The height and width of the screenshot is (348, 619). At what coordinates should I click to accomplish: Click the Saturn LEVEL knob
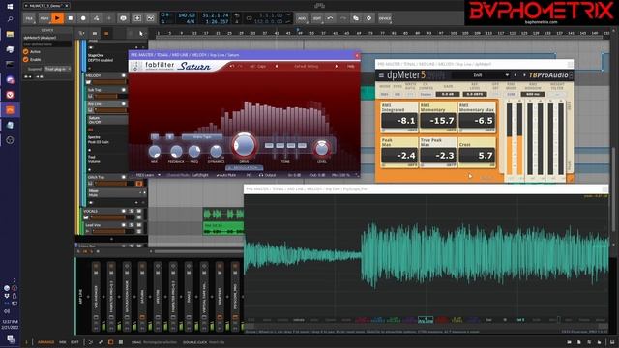coord(322,149)
